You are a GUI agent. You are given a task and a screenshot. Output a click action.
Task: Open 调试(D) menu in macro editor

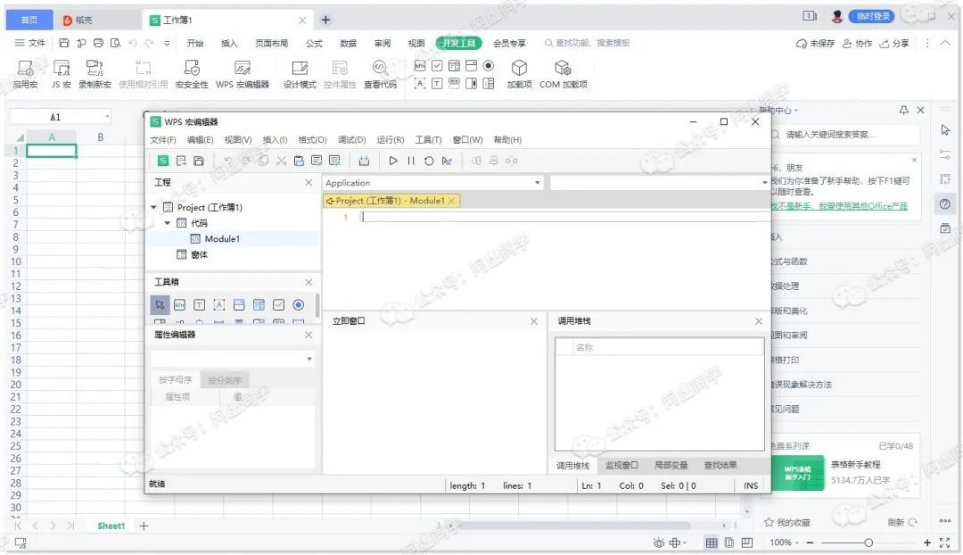[x=352, y=140]
